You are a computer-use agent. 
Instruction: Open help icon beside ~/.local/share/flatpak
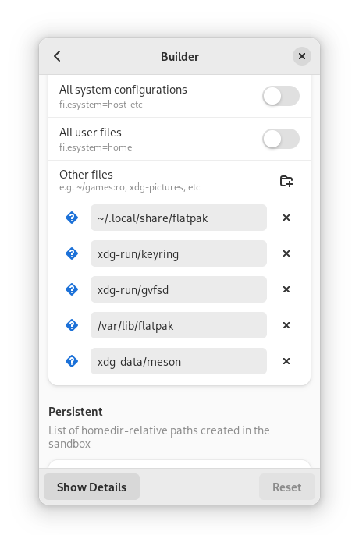tap(72, 218)
